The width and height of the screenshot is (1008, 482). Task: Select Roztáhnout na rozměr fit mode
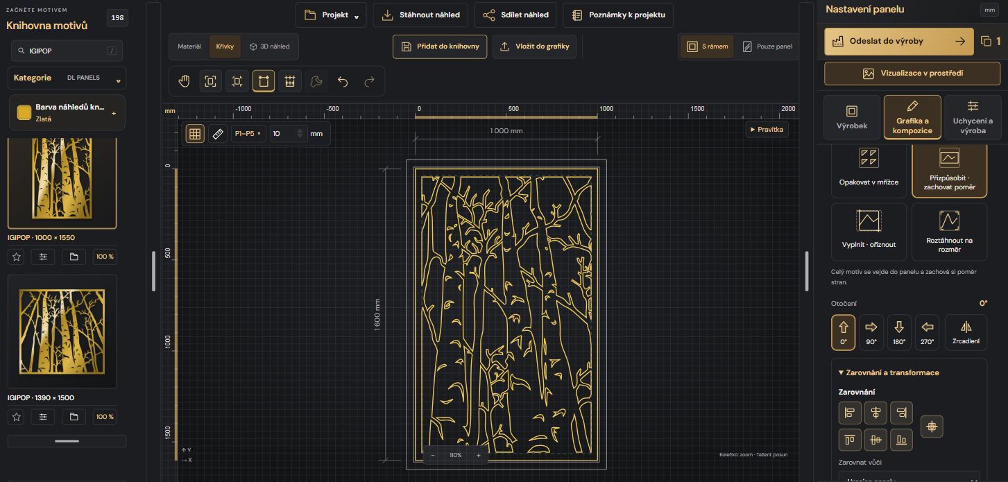pyautogui.click(x=949, y=232)
